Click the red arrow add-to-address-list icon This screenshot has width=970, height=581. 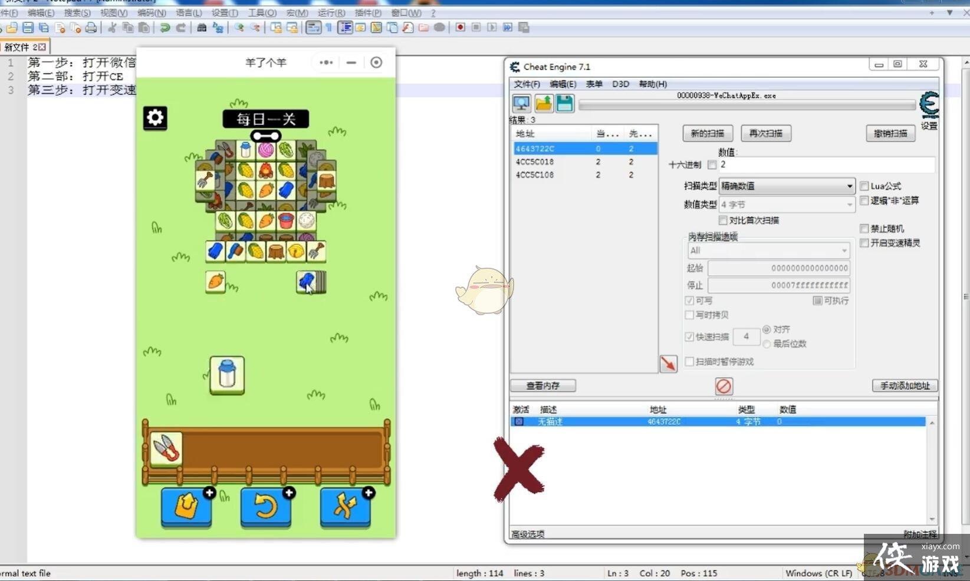pyautogui.click(x=668, y=364)
